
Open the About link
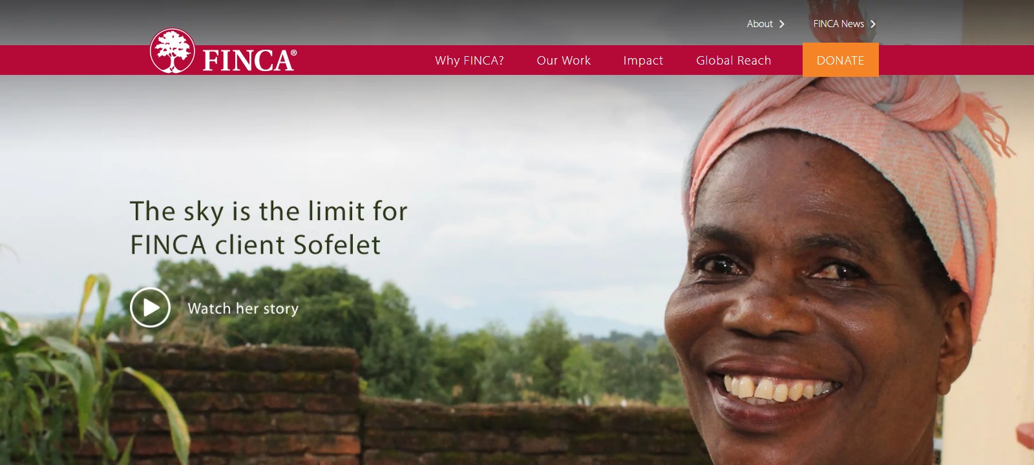point(759,24)
